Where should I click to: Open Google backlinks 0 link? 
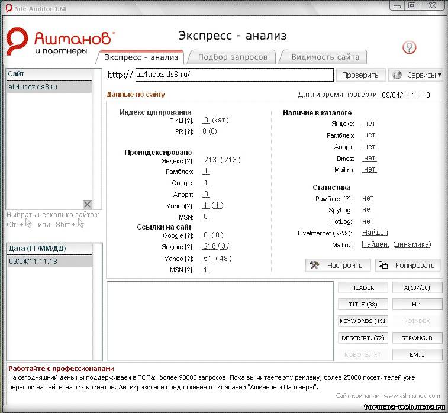[x=206, y=235]
